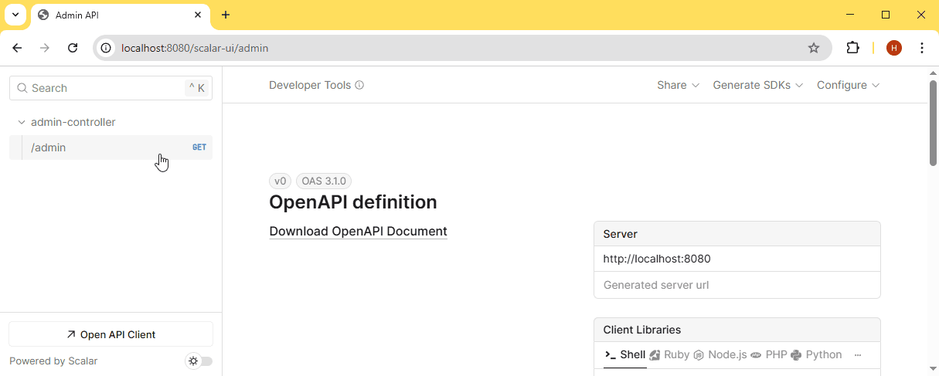Close the Admin API tab
The image size is (939, 376).
click(x=198, y=15)
